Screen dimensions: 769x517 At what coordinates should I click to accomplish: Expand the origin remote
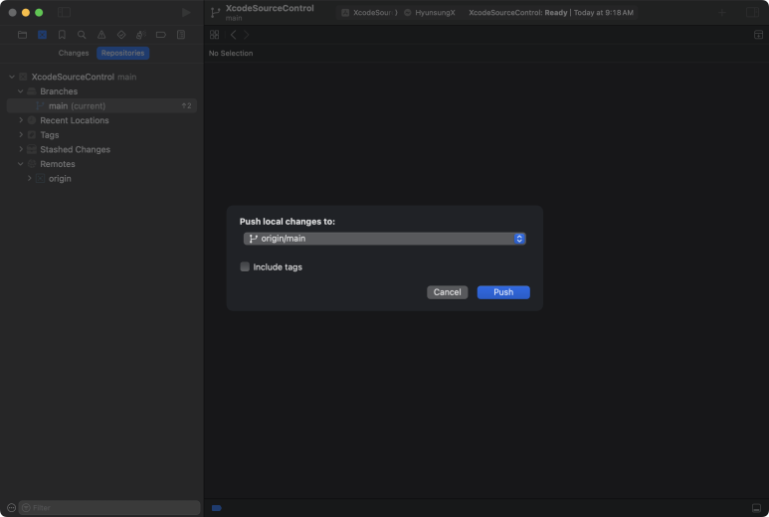30,178
